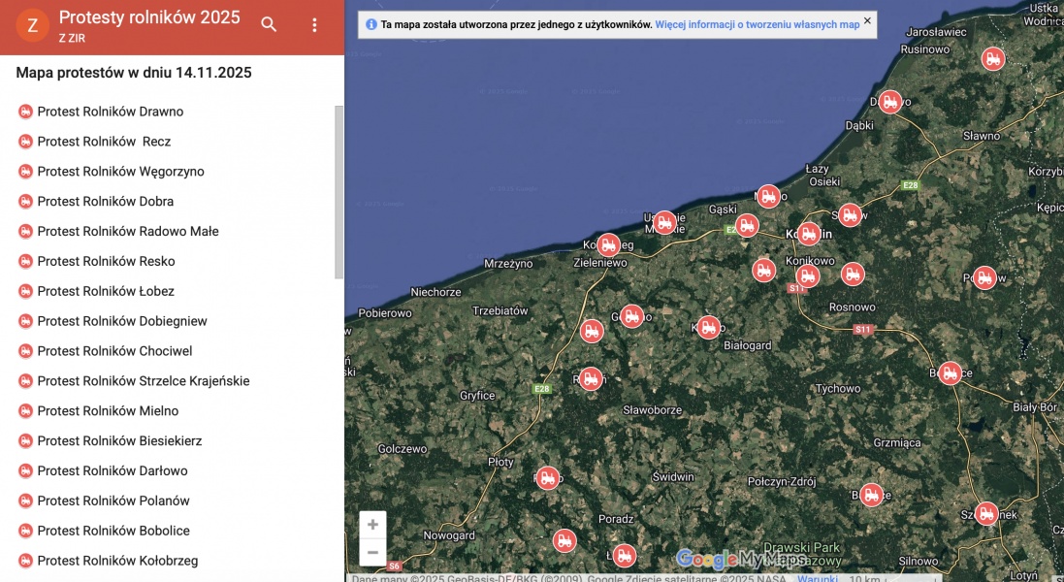
Task: Open the three-dot options menu
Action: click(x=314, y=25)
